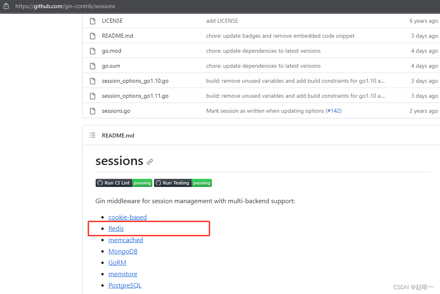Click the GitHub icon in Run Testing badge

point(159,183)
